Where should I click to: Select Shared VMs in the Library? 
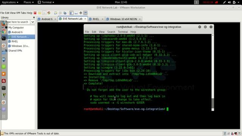click(x=15, y=51)
